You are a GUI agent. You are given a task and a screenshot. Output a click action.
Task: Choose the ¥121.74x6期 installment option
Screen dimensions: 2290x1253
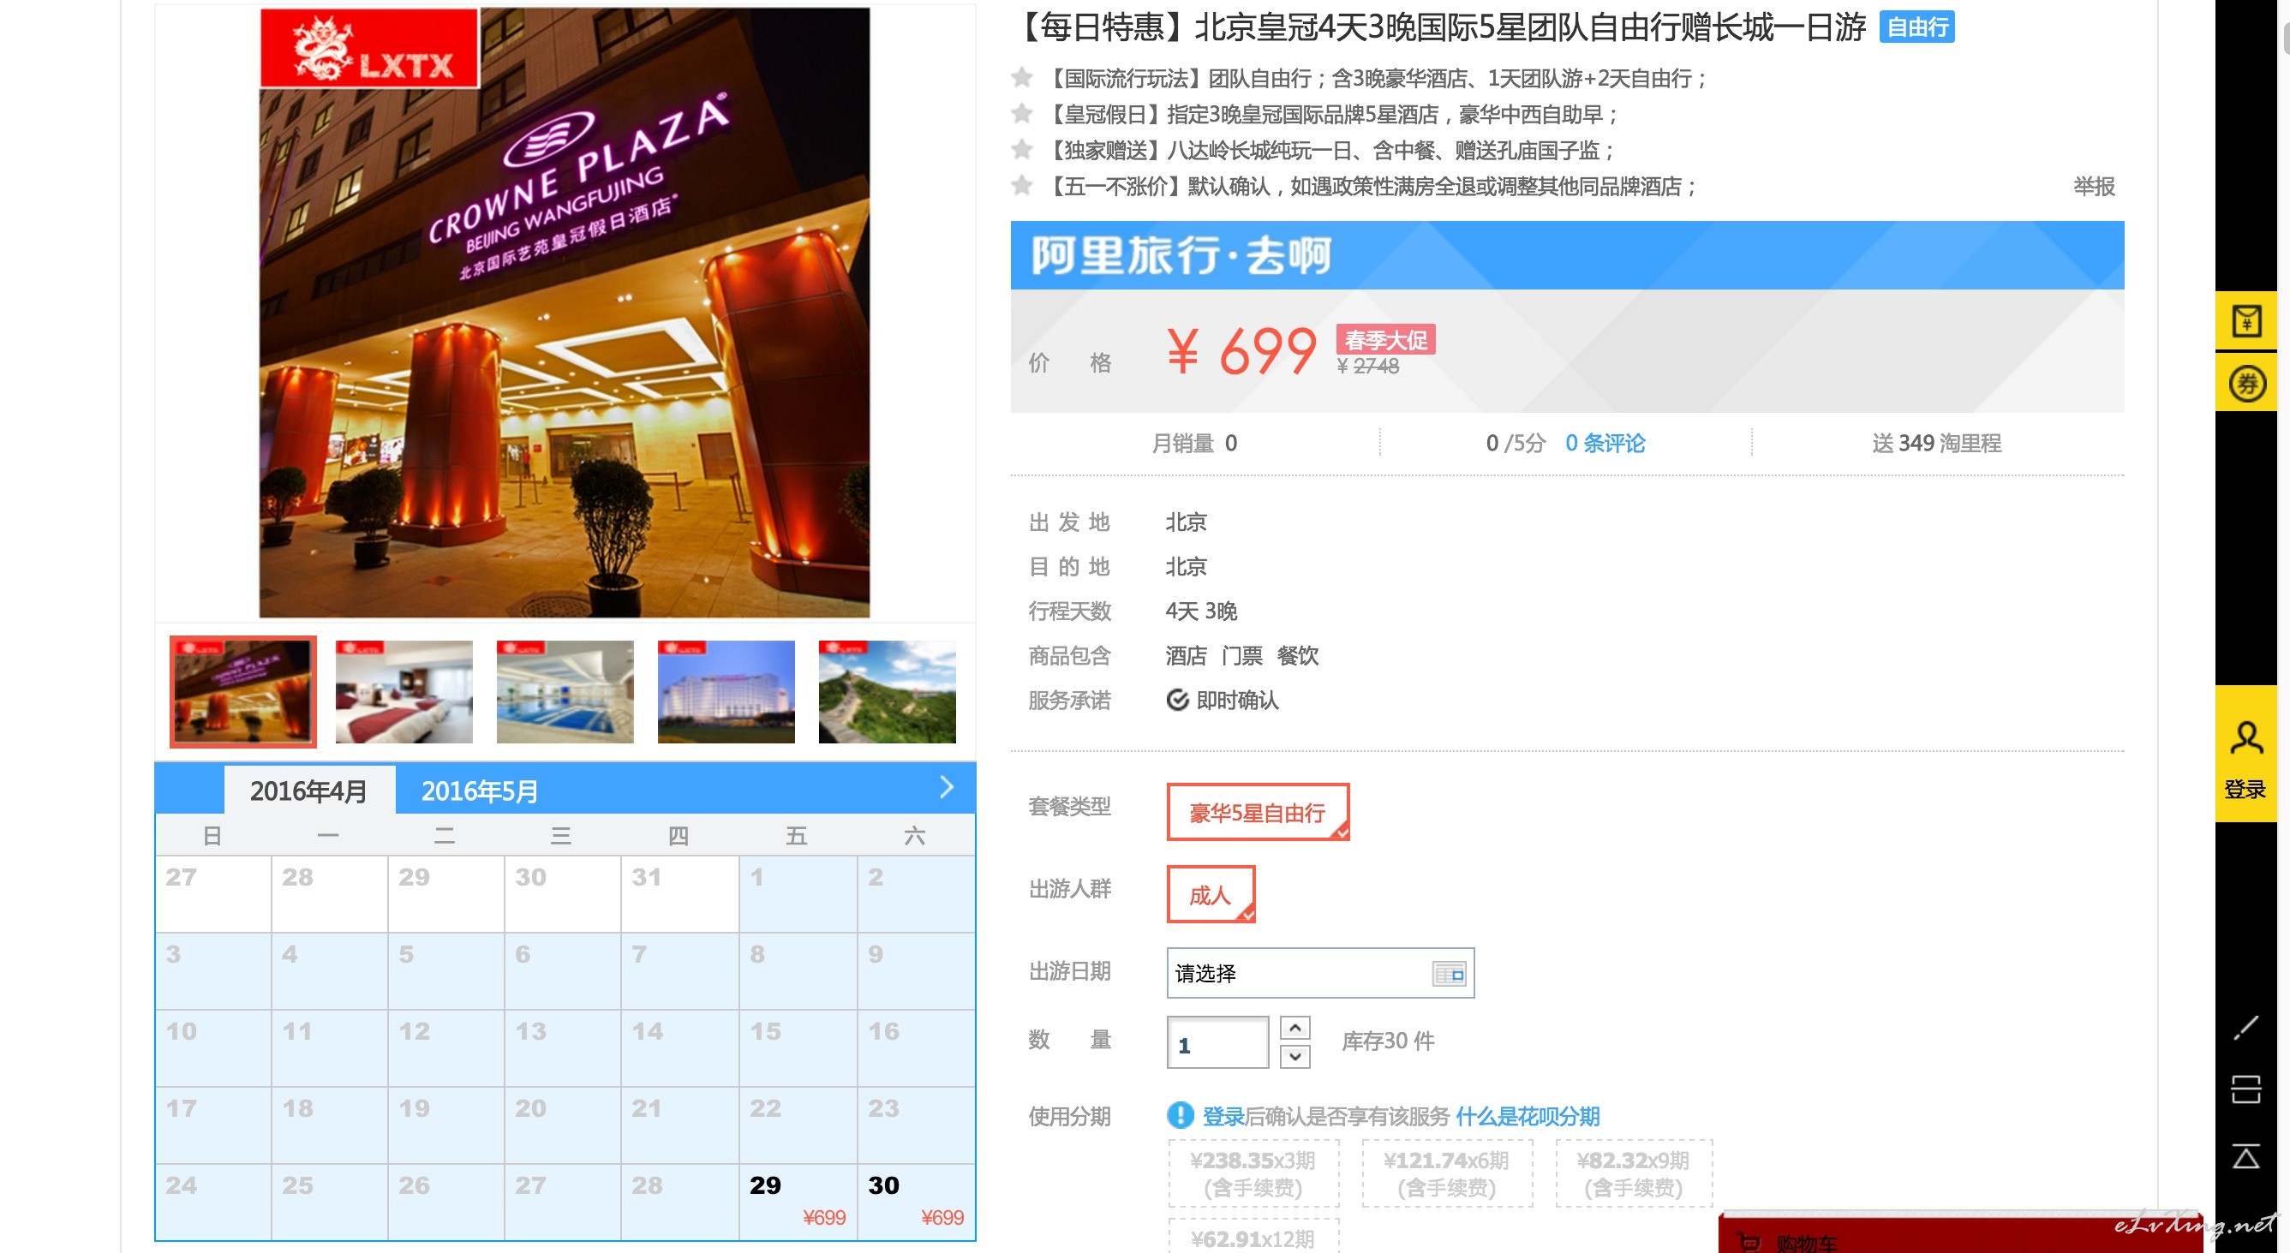[x=1446, y=1173]
